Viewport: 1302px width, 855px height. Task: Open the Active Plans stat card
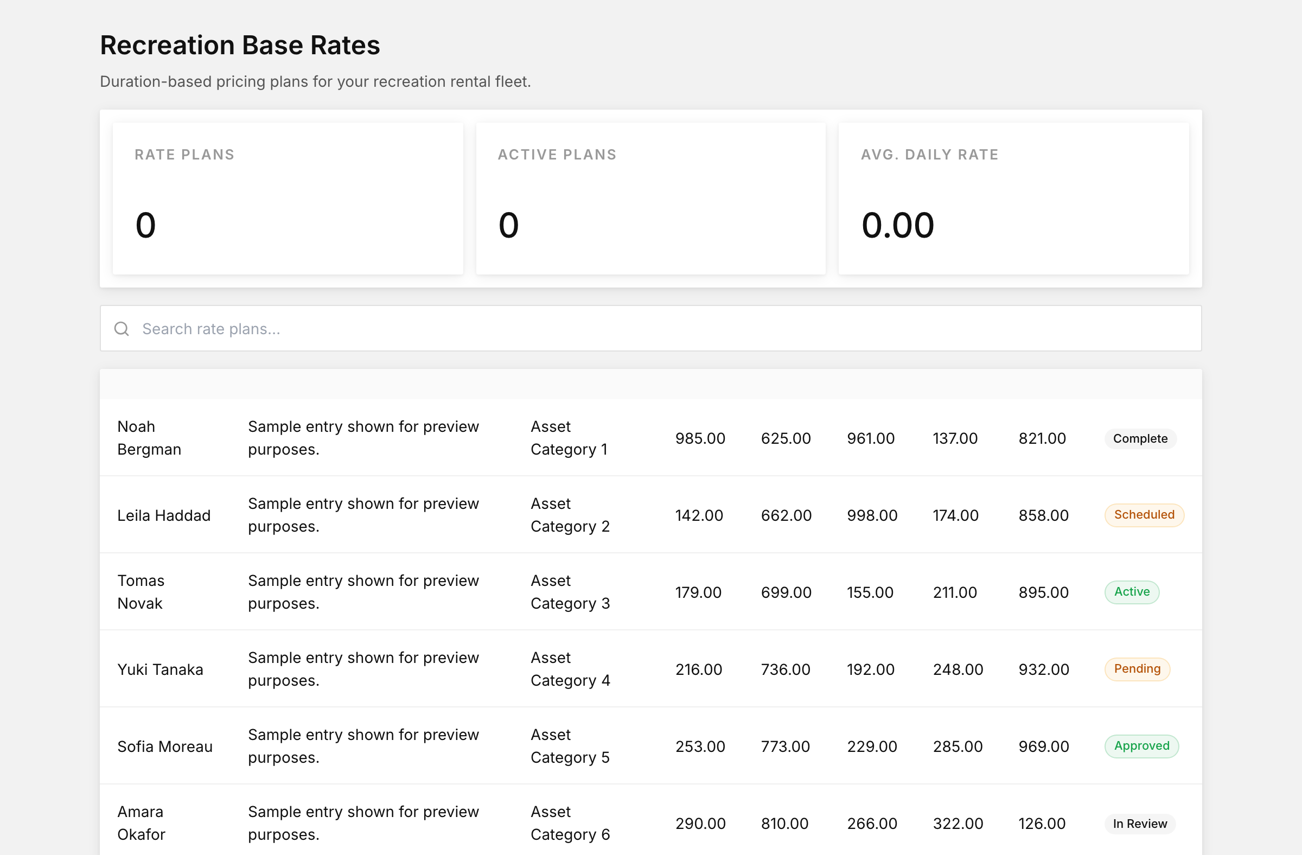650,199
